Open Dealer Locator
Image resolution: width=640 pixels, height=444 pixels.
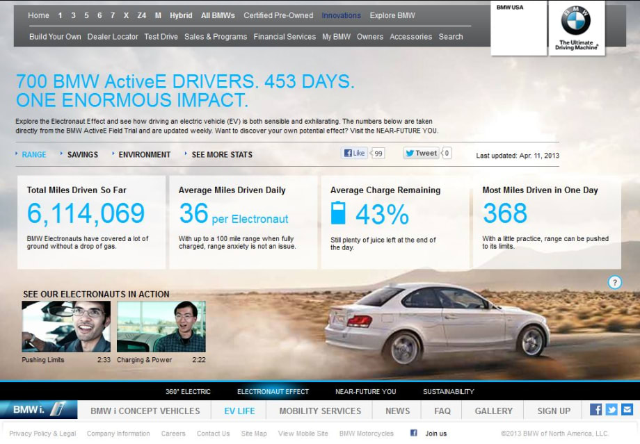click(113, 37)
